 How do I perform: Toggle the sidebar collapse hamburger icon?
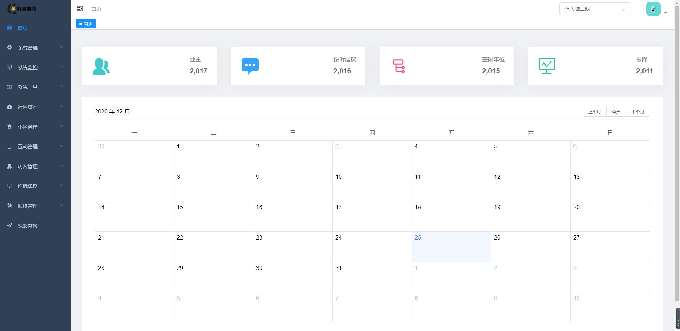pos(80,8)
